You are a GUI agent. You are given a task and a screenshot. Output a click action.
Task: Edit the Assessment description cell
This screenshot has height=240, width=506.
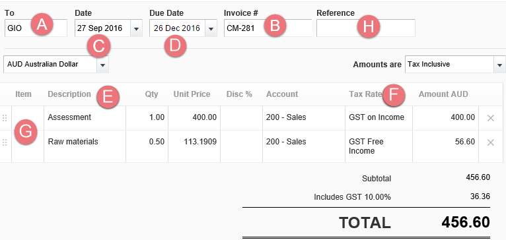[85, 118]
